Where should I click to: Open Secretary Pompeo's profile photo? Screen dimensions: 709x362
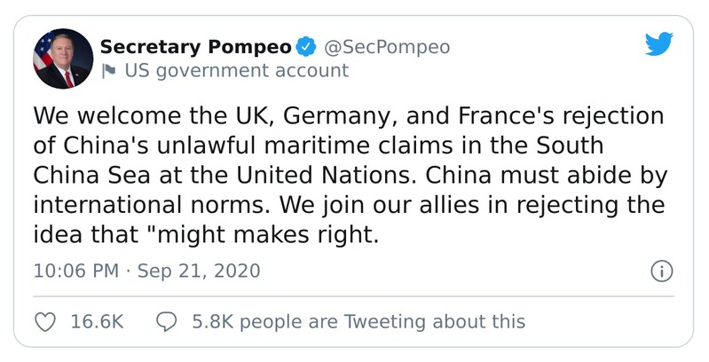coord(63,59)
